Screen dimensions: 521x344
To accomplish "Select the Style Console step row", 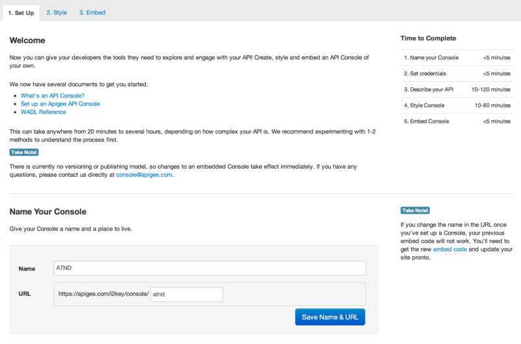I will click(x=457, y=106).
